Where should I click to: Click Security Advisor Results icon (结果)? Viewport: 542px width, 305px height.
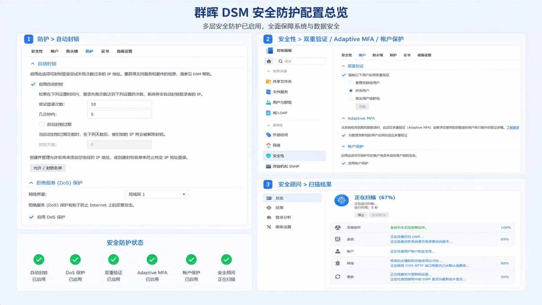(269, 208)
